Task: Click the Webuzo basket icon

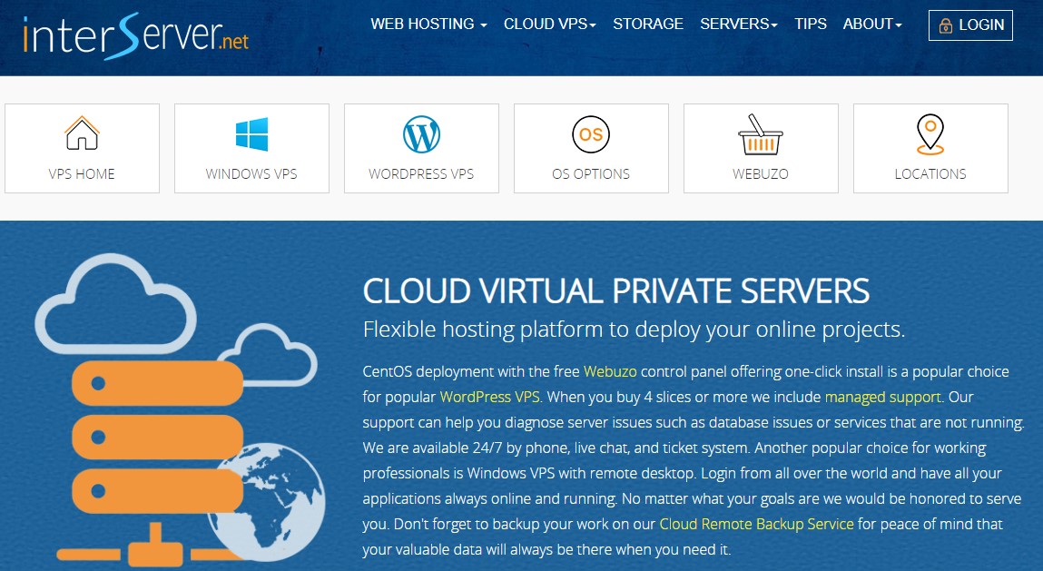Action: [x=761, y=134]
